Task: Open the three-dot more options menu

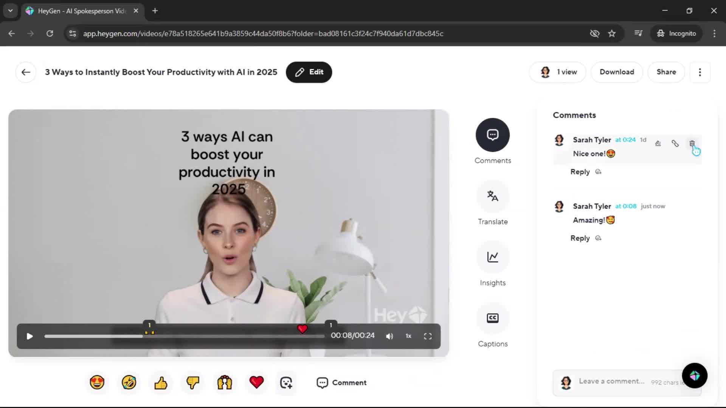Action: (x=700, y=72)
